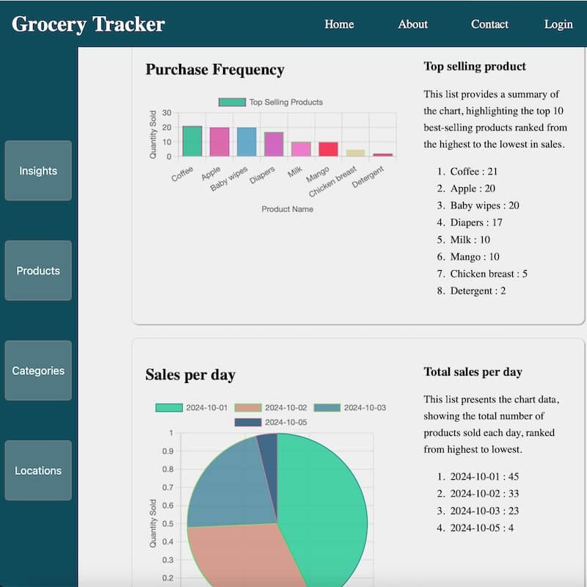Open the Products sidebar section

click(x=38, y=271)
